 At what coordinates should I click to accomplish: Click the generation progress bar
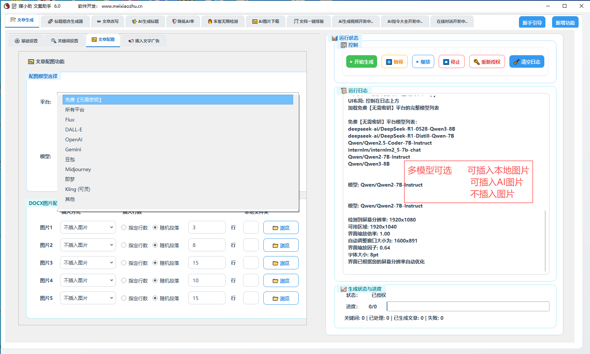point(468,307)
